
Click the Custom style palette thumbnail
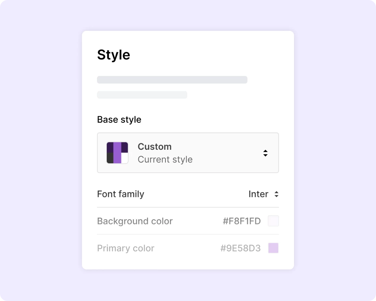coord(117,153)
